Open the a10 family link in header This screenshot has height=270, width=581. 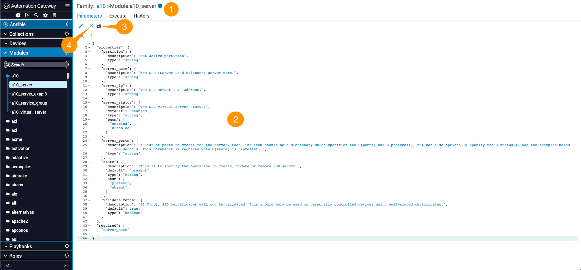click(x=101, y=6)
